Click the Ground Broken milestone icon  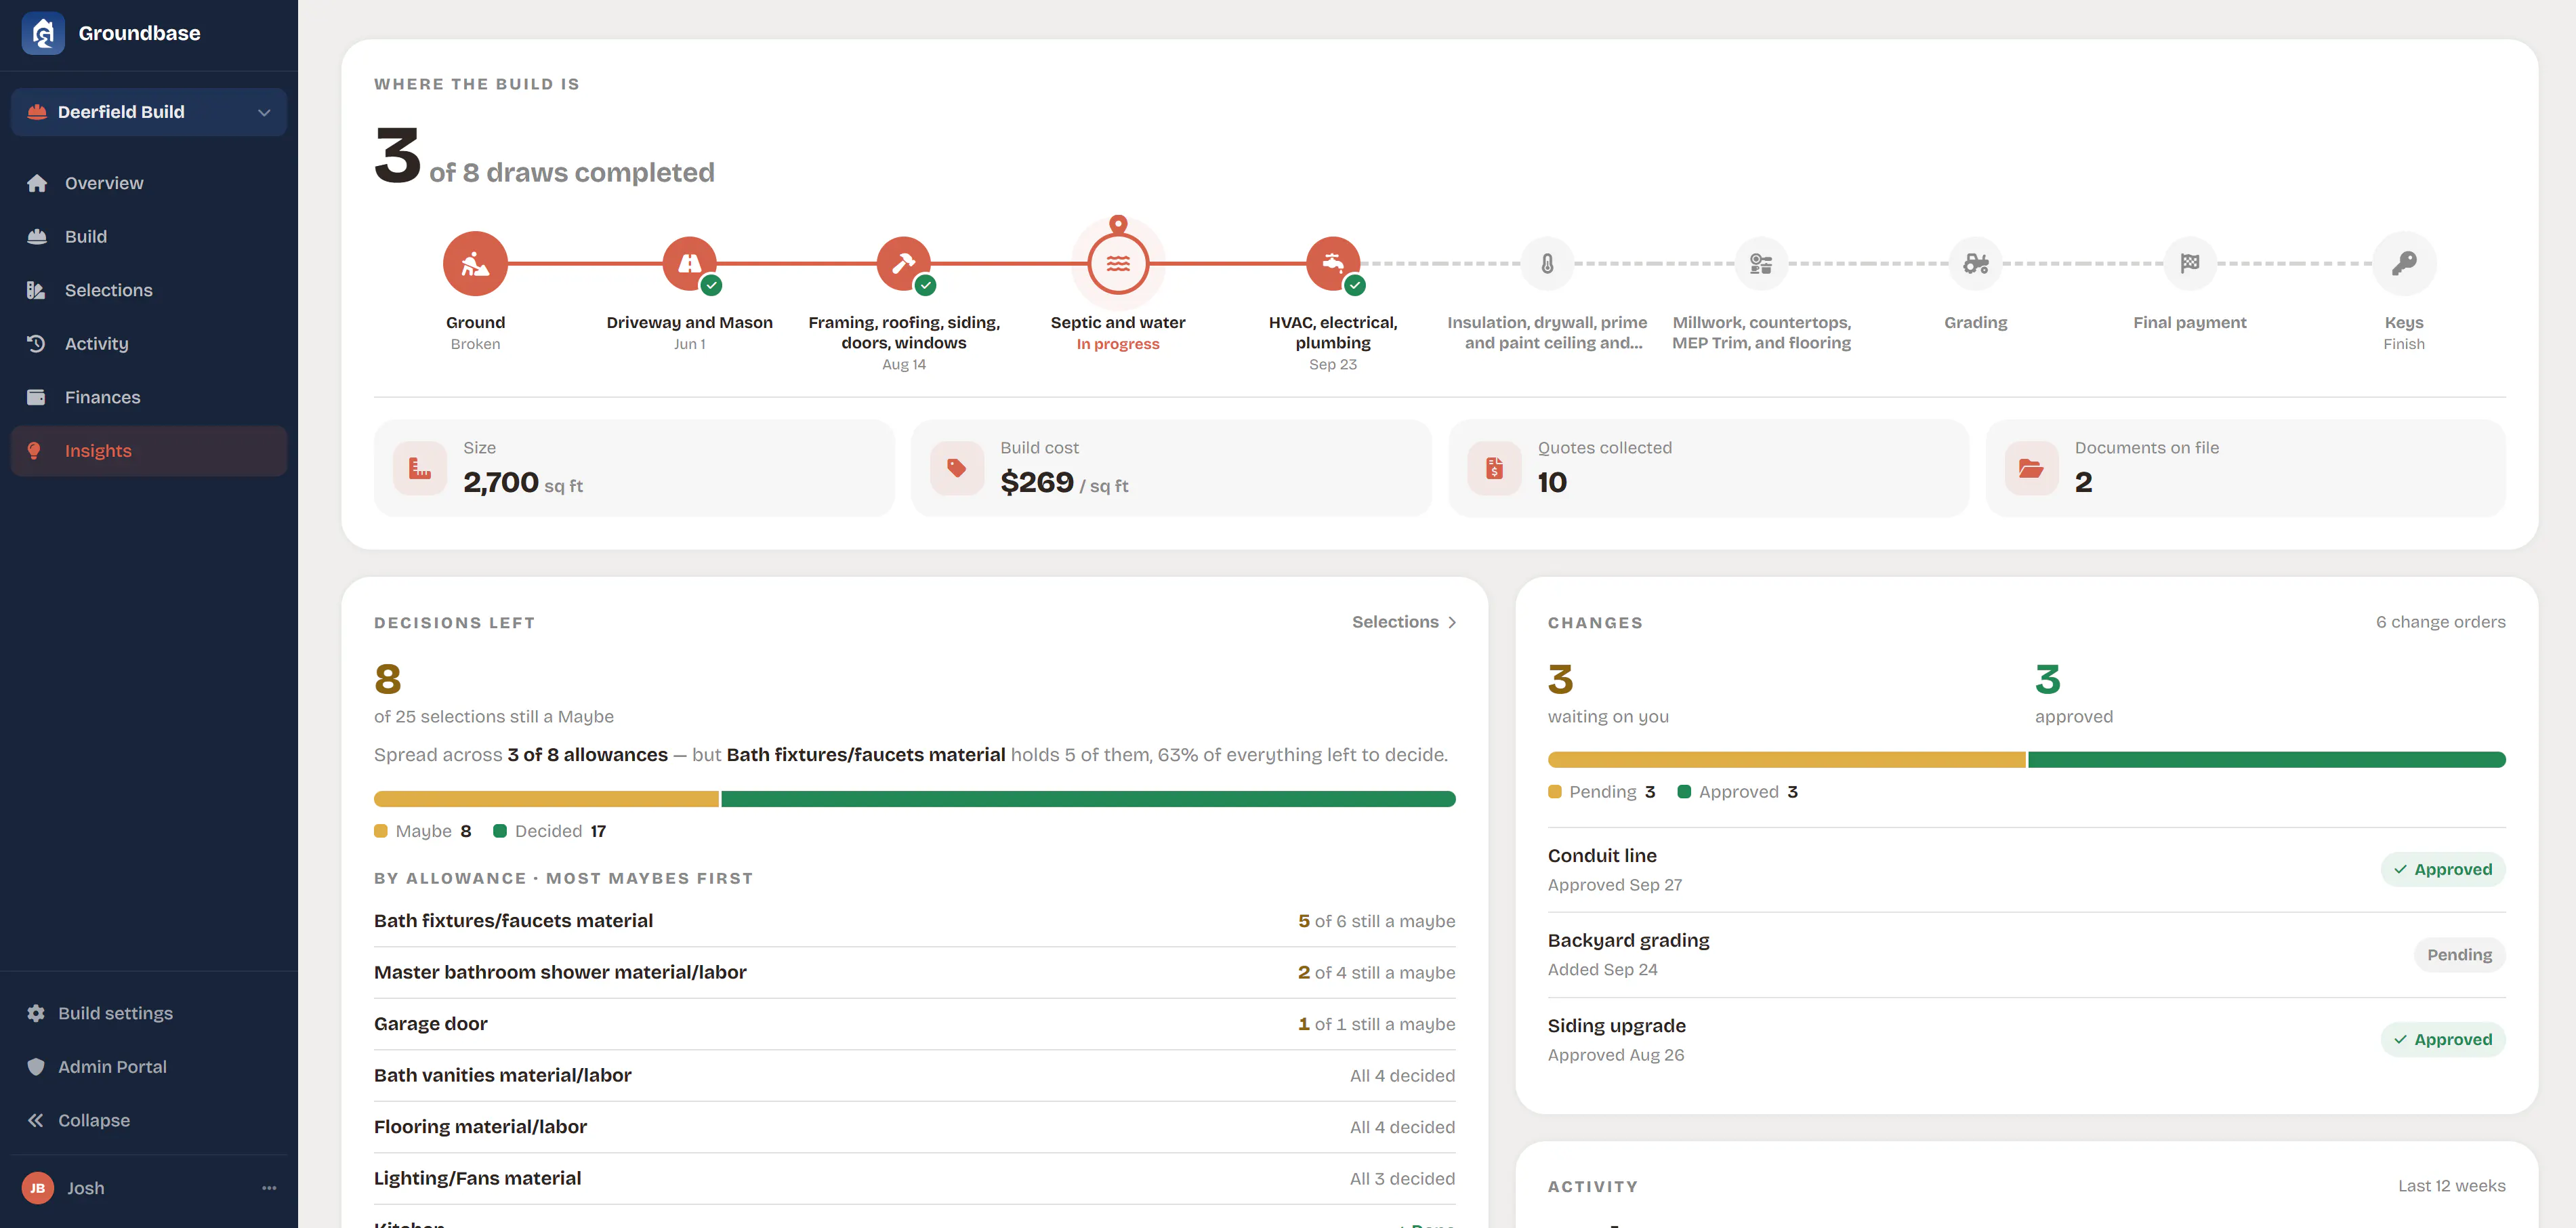tap(475, 264)
